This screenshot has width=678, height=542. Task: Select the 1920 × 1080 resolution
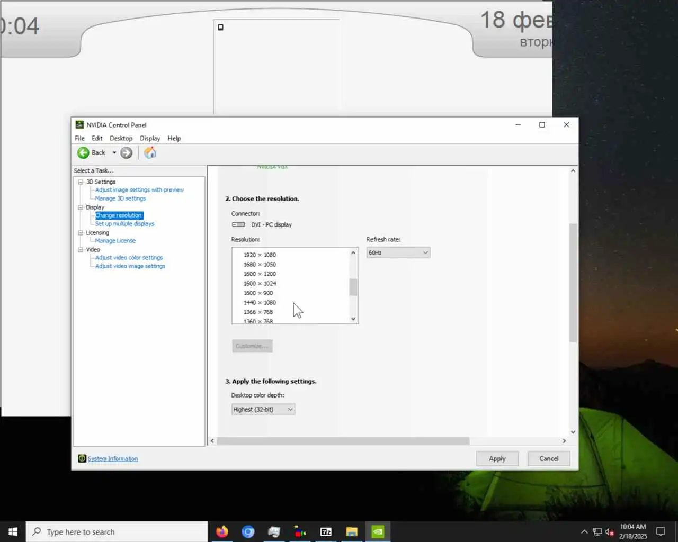(x=260, y=255)
